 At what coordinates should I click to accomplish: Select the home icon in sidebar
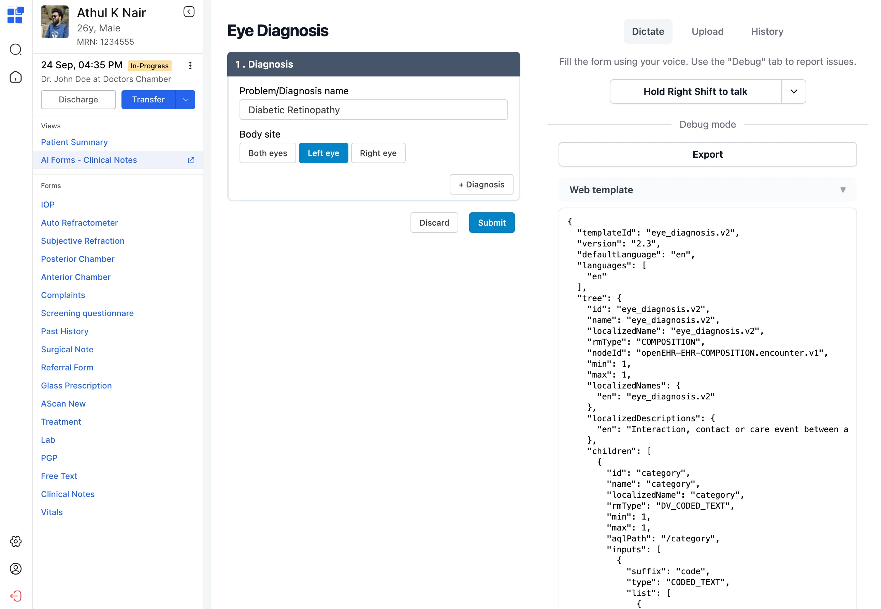click(x=15, y=77)
